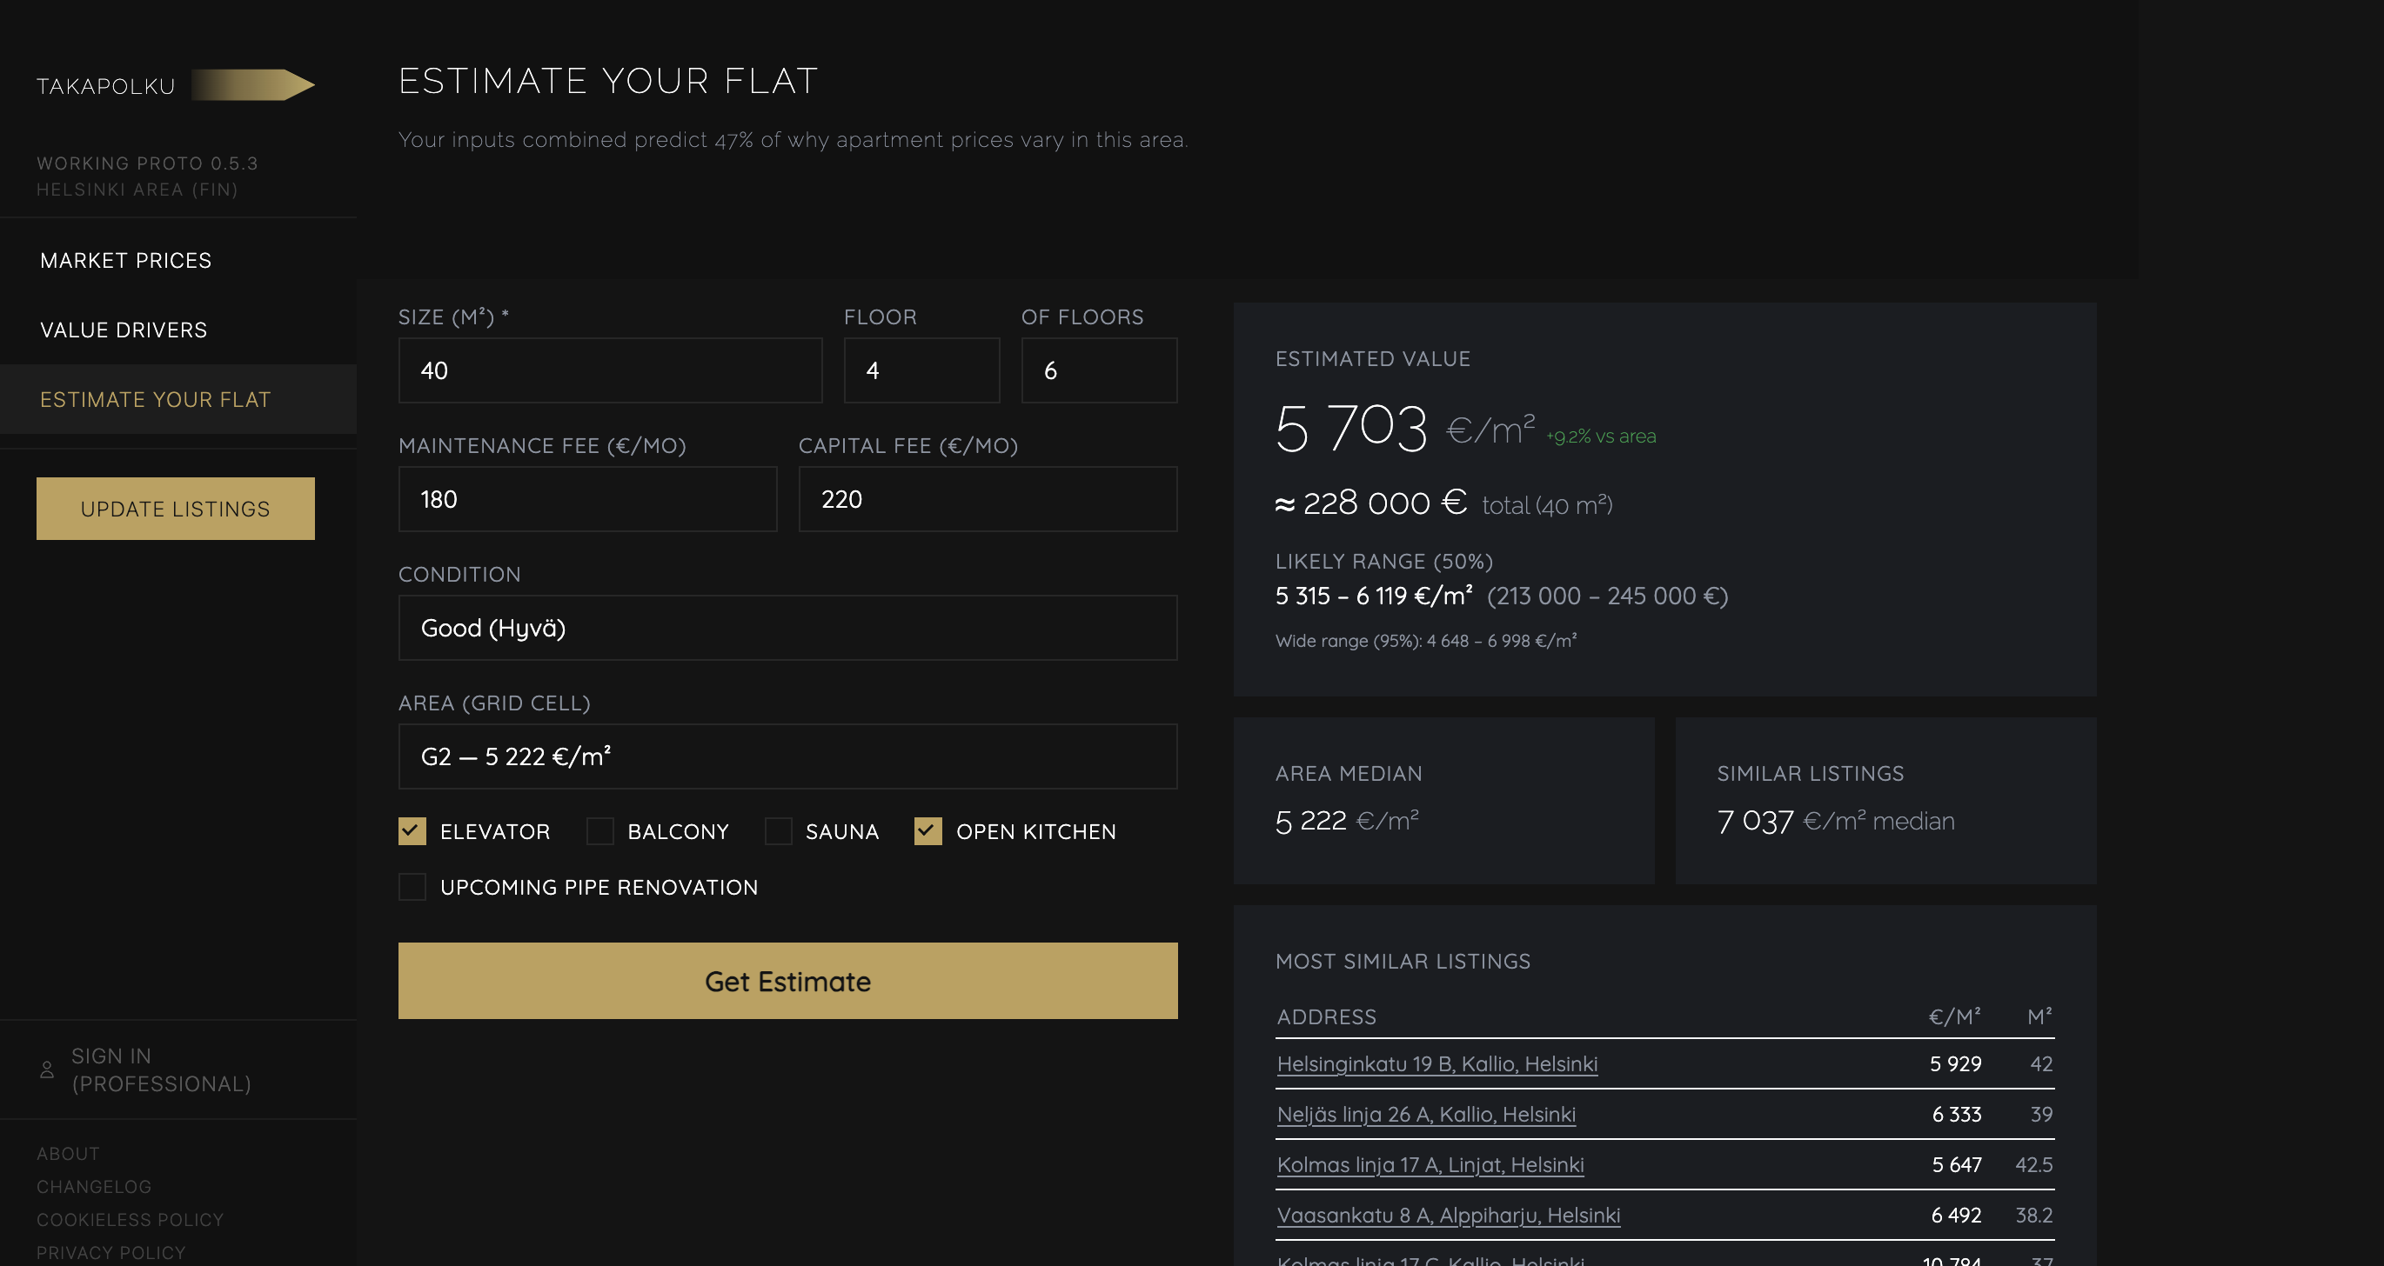This screenshot has height=1266, width=2384.
Task: Enable the Balcony checkbox
Action: click(601, 831)
